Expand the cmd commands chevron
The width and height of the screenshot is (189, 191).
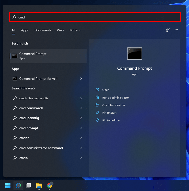(81, 108)
